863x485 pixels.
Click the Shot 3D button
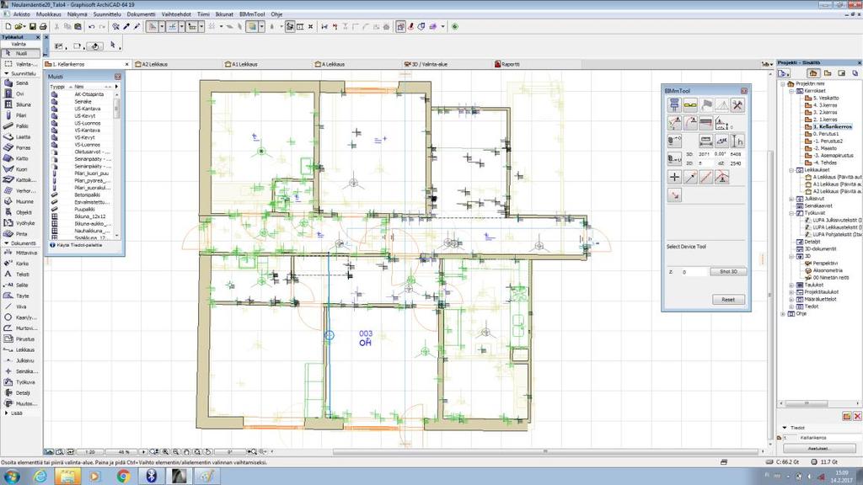(x=727, y=272)
